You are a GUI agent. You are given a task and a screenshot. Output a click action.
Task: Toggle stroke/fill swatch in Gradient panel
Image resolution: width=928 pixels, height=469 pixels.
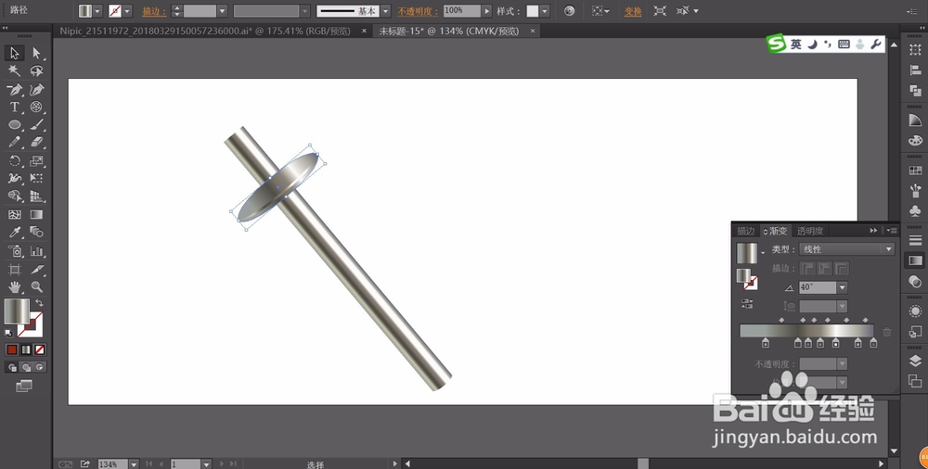747,279
